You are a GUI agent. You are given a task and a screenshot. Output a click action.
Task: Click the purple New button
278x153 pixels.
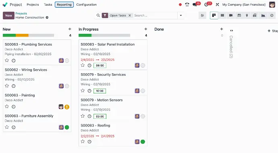point(8,15)
